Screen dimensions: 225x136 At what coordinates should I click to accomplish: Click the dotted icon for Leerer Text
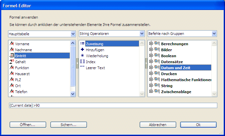(82, 67)
